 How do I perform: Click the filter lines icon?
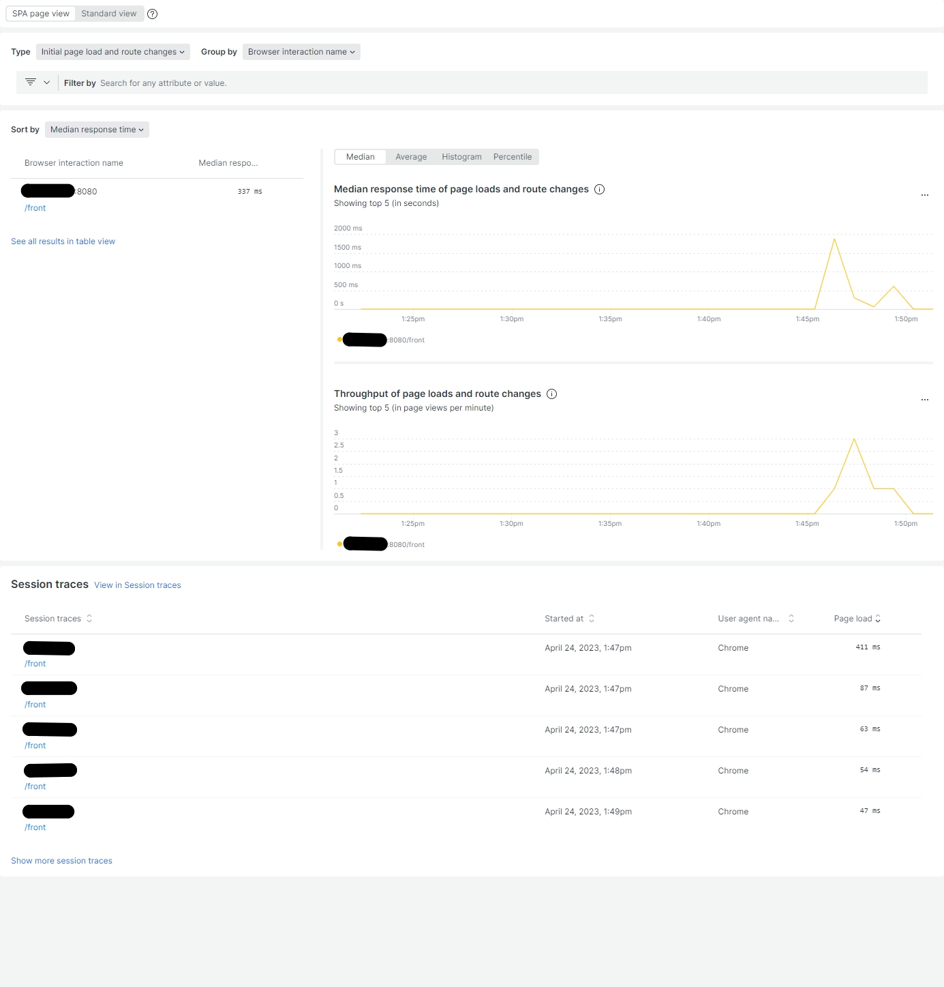(x=31, y=83)
